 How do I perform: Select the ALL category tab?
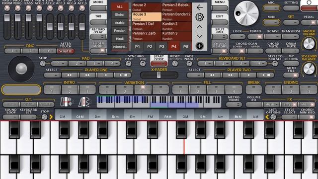119,6
